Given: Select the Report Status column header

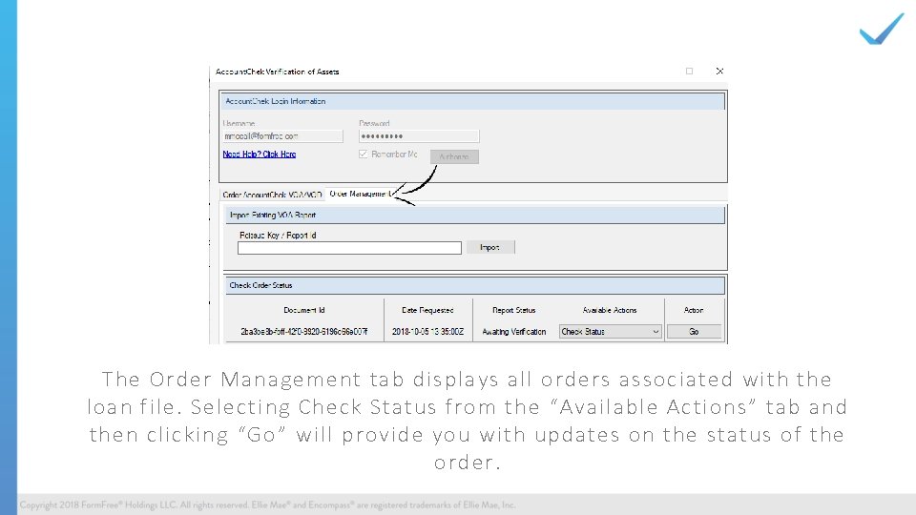Looking at the screenshot, I should point(514,310).
